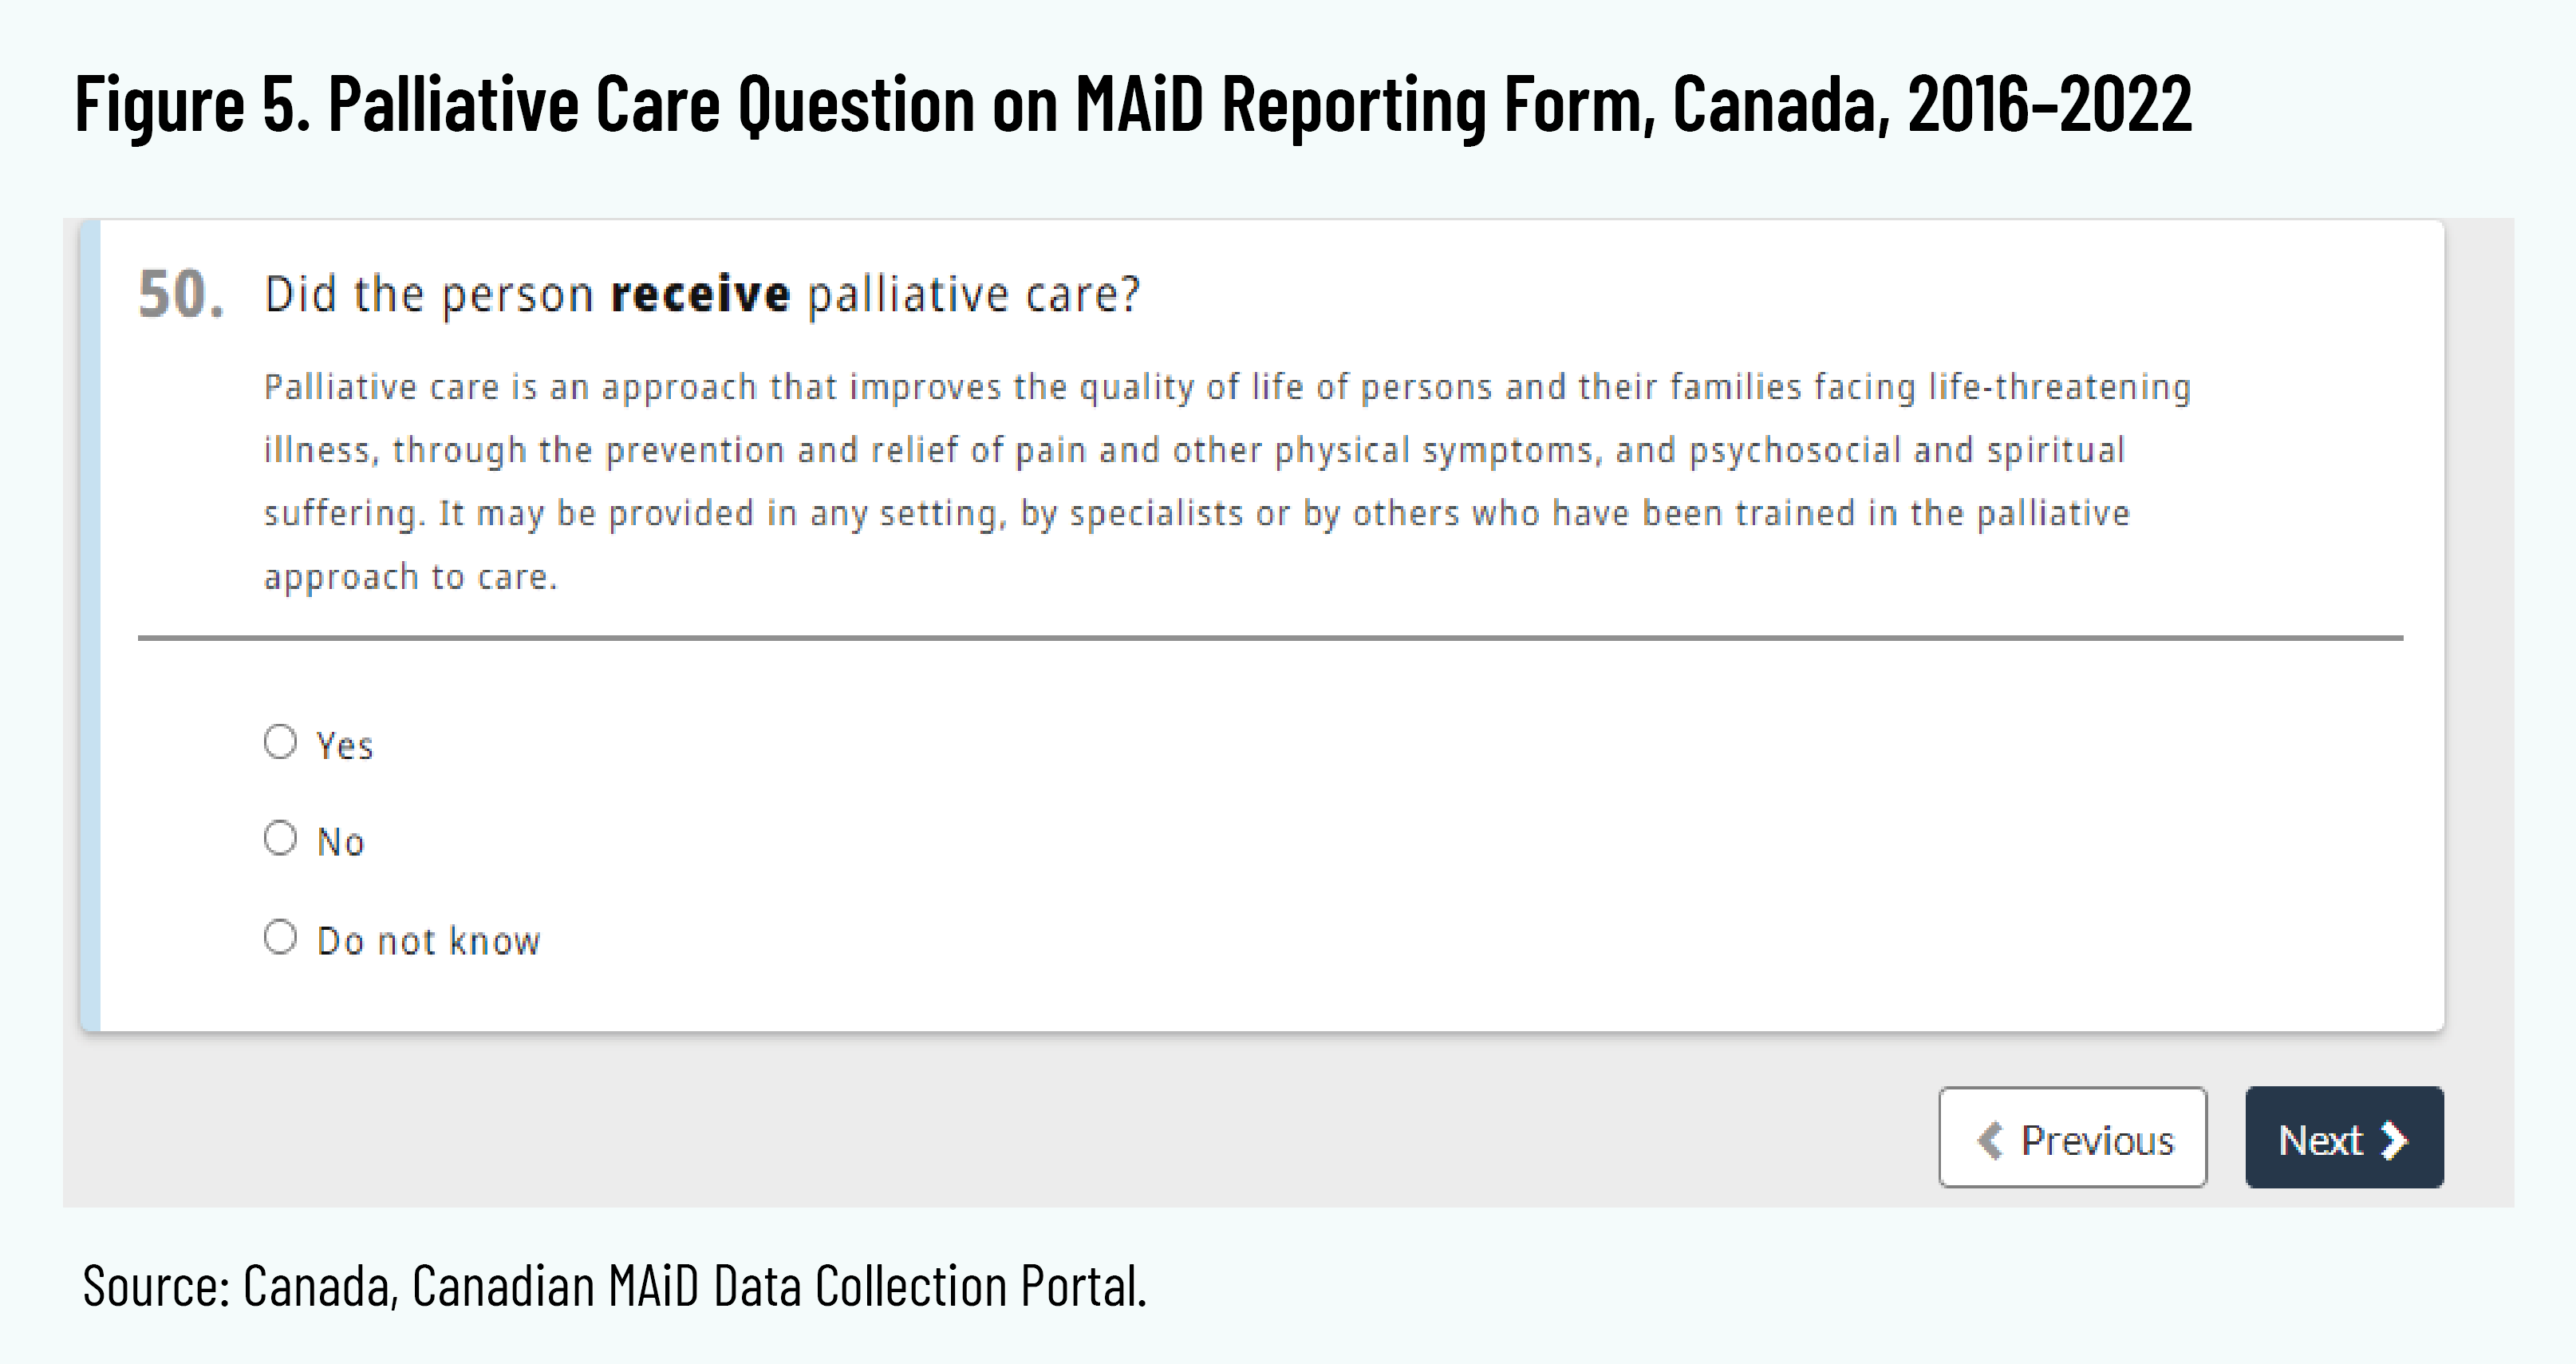Return to the prior question via Previous
Image resolution: width=2576 pixels, height=1364 pixels.
(2072, 1138)
